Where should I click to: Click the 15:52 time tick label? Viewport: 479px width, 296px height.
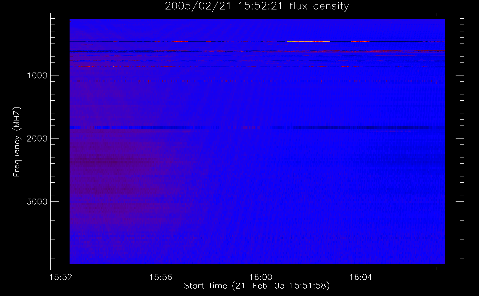pos(61,277)
